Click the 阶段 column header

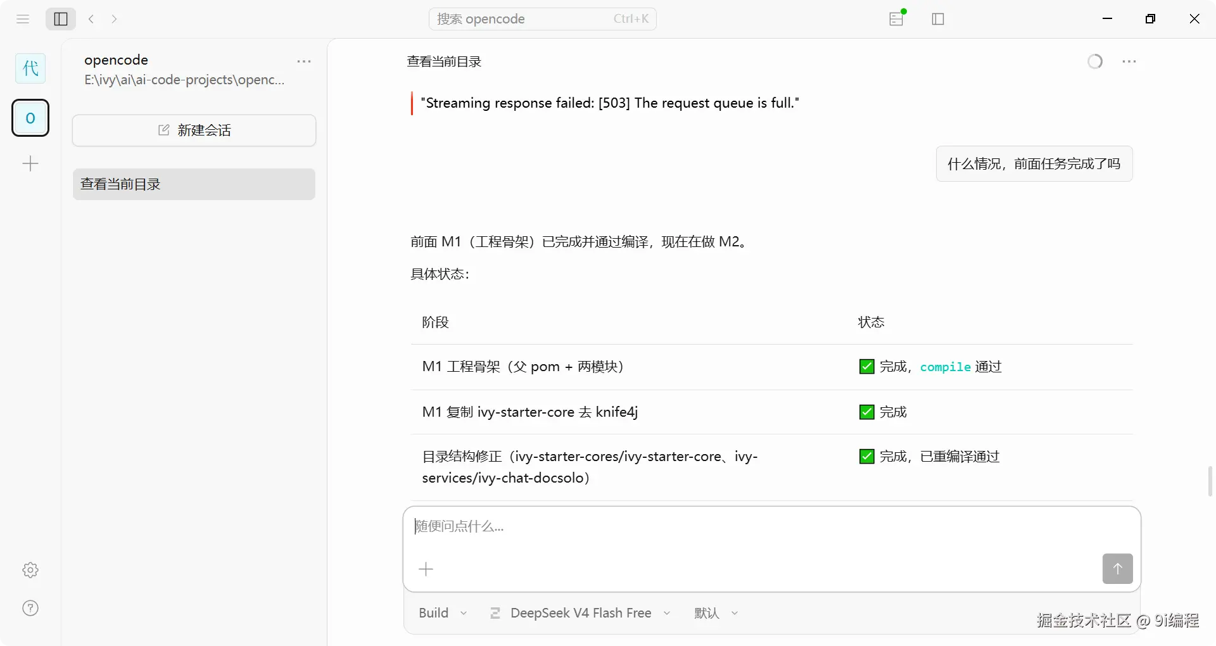(436, 322)
